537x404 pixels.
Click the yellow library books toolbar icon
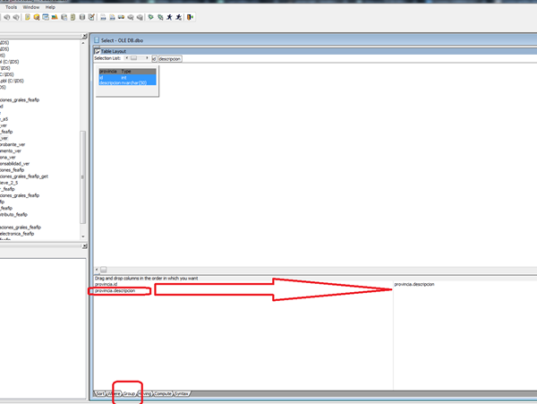pyautogui.click(x=73, y=17)
